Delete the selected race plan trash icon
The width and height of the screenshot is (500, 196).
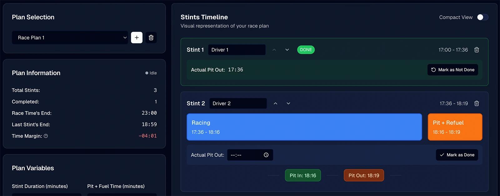click(x=151, y=38)
